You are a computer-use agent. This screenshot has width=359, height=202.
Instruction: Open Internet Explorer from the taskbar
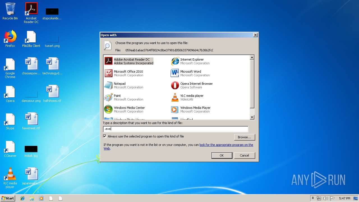[22, 198]
